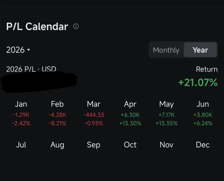Open the Jan month cell
Viewport: 224px width, 181px height.
(x=21, y=113)
